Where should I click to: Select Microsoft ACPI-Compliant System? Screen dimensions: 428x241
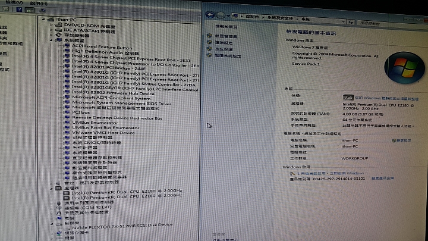tap(111, 98)
